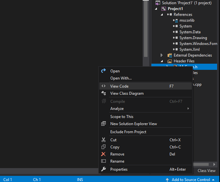Choose Open from the context menu
Screen dimensions: 220x182
pos(145,71)
